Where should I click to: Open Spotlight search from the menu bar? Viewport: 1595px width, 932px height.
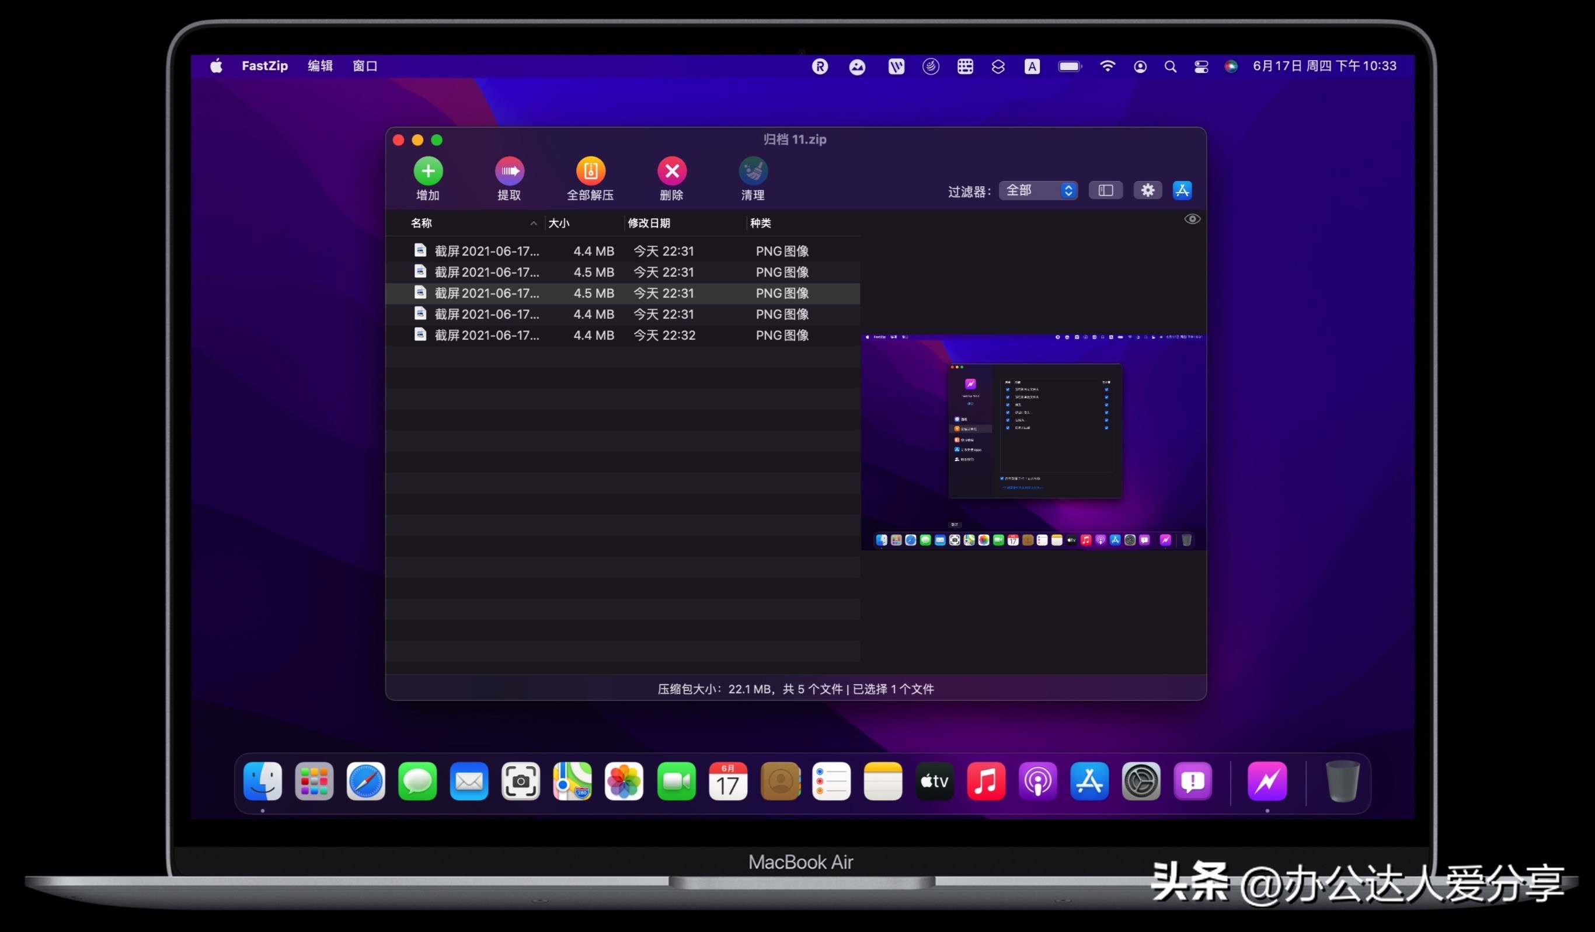[1171, 66]
